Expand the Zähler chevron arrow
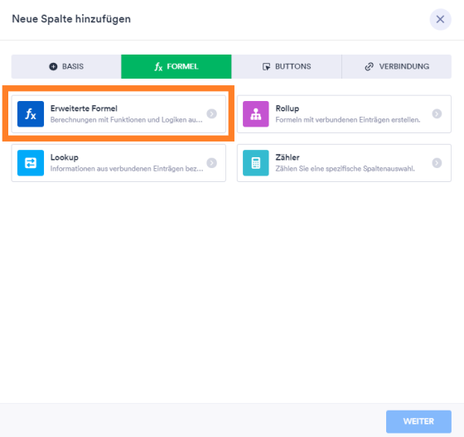 pyautogui.click(x=437, y=163)
